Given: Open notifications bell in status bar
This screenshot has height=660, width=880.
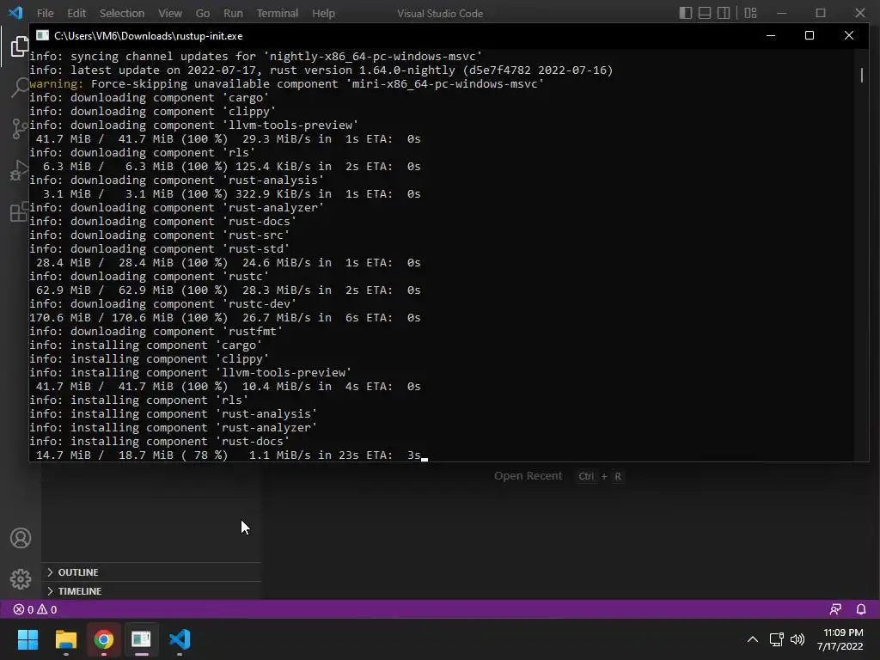Looking at the screenshot, I should (x=860, y=609).
